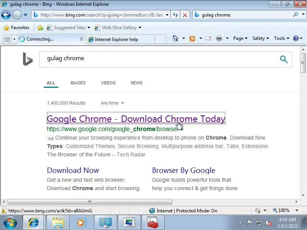Open the Any time filter dropdown

[112, 103]
